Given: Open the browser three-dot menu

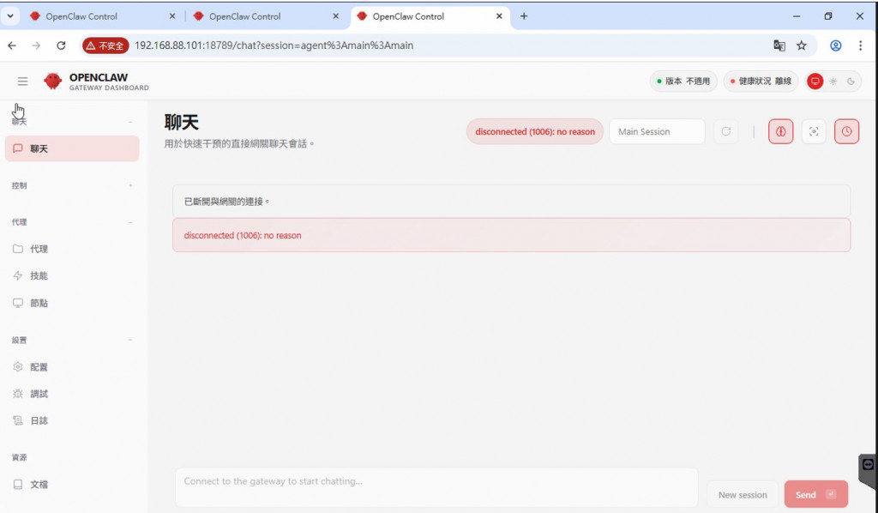Looking at the screenshot, I should (860, 45).
